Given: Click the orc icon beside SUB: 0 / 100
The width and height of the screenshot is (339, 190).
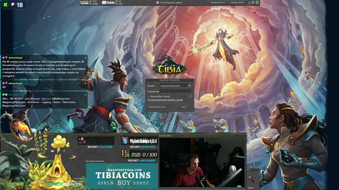Looking at the screenshot, I should 126,154.
